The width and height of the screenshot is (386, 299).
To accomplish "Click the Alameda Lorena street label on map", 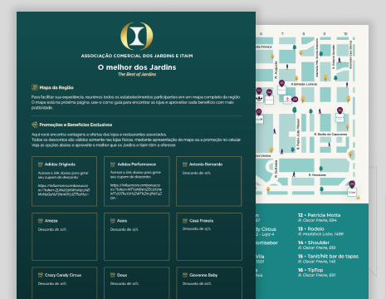I will point(304,84).
